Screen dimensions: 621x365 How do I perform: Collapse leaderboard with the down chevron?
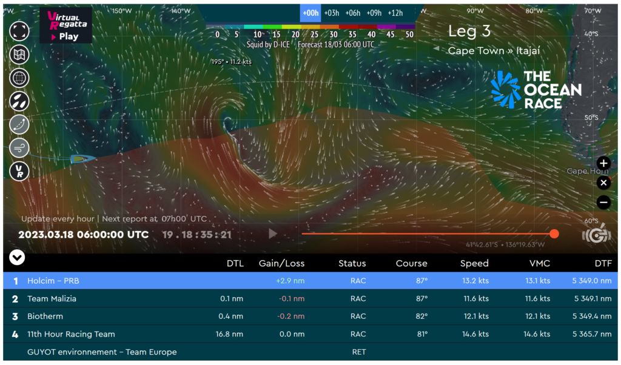click(17, 258)
